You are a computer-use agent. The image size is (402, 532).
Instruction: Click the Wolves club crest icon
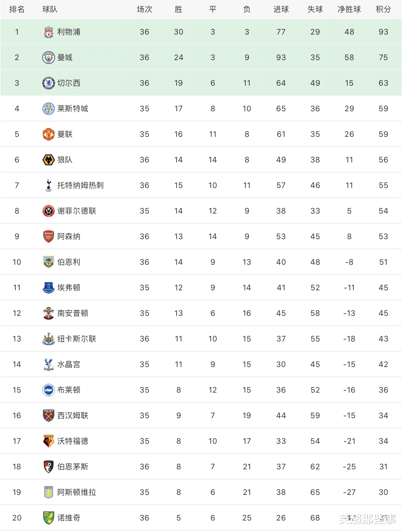click(49, 160)
